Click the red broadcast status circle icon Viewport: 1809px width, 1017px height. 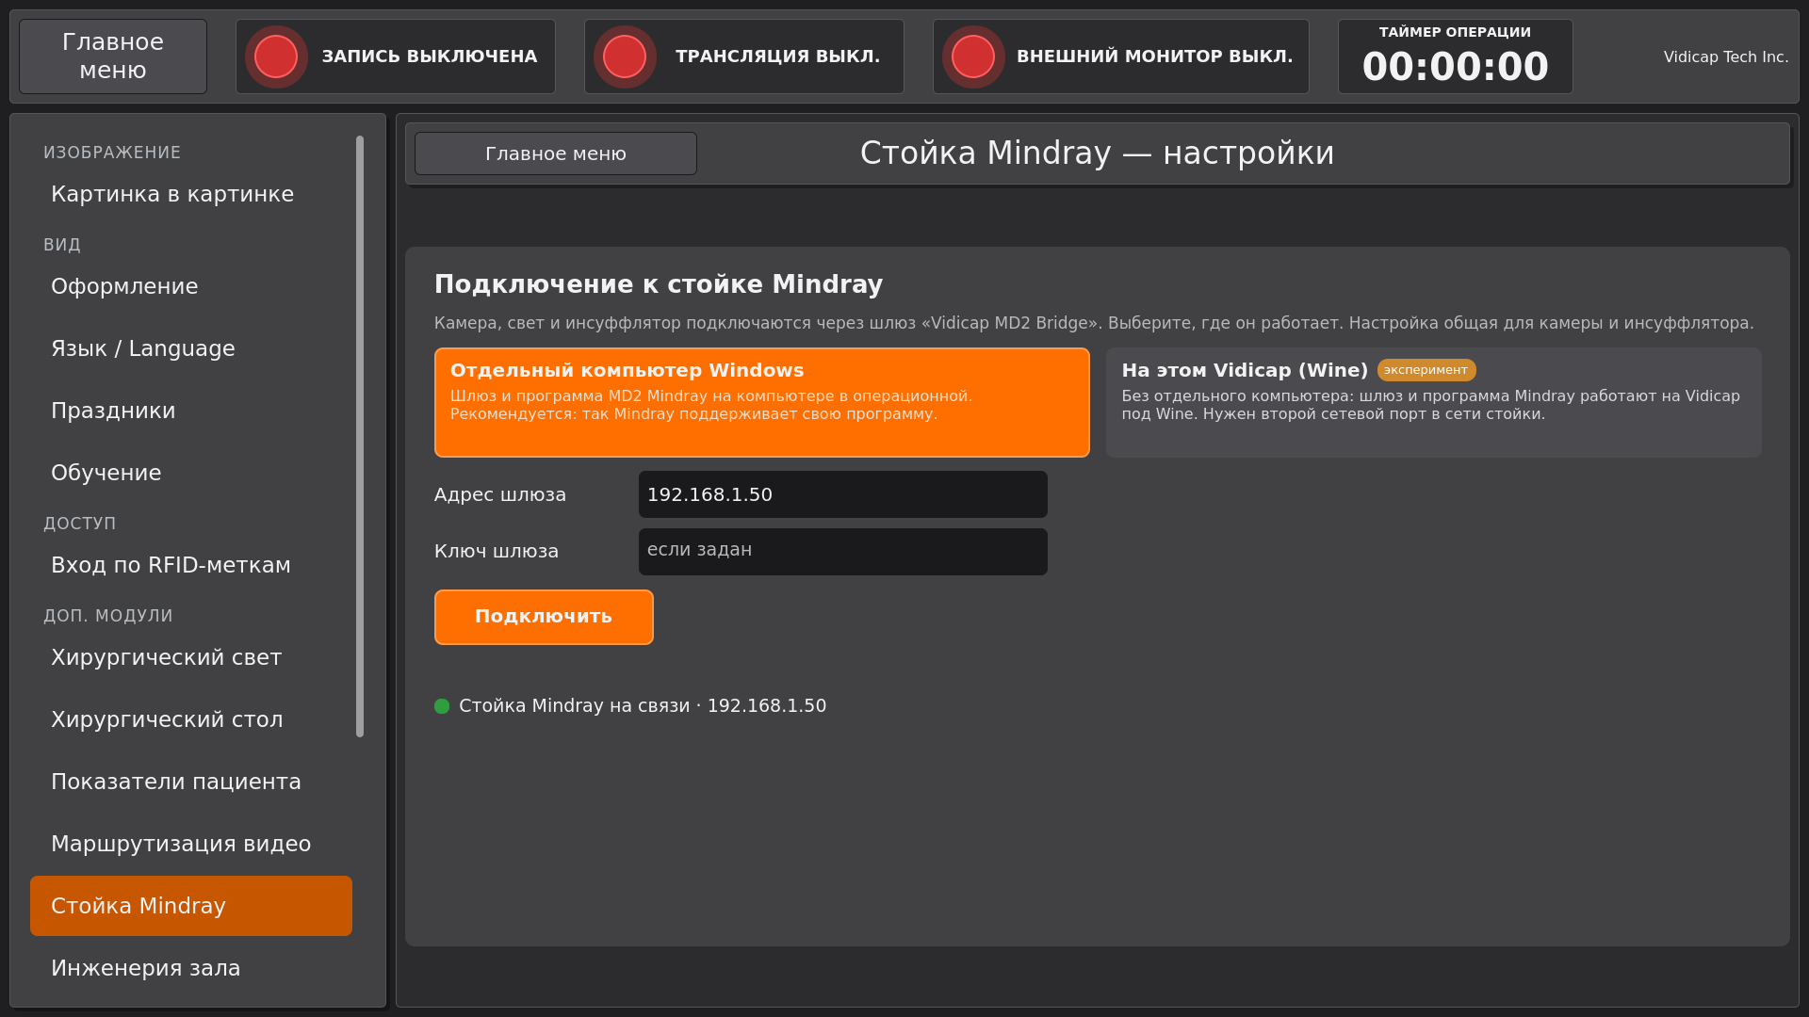click(625, 56)
